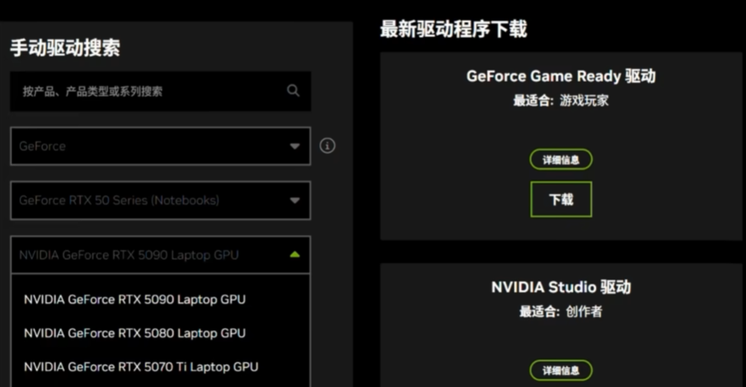Click the GeForce Game Ready 驱动 title

[561, 76]
